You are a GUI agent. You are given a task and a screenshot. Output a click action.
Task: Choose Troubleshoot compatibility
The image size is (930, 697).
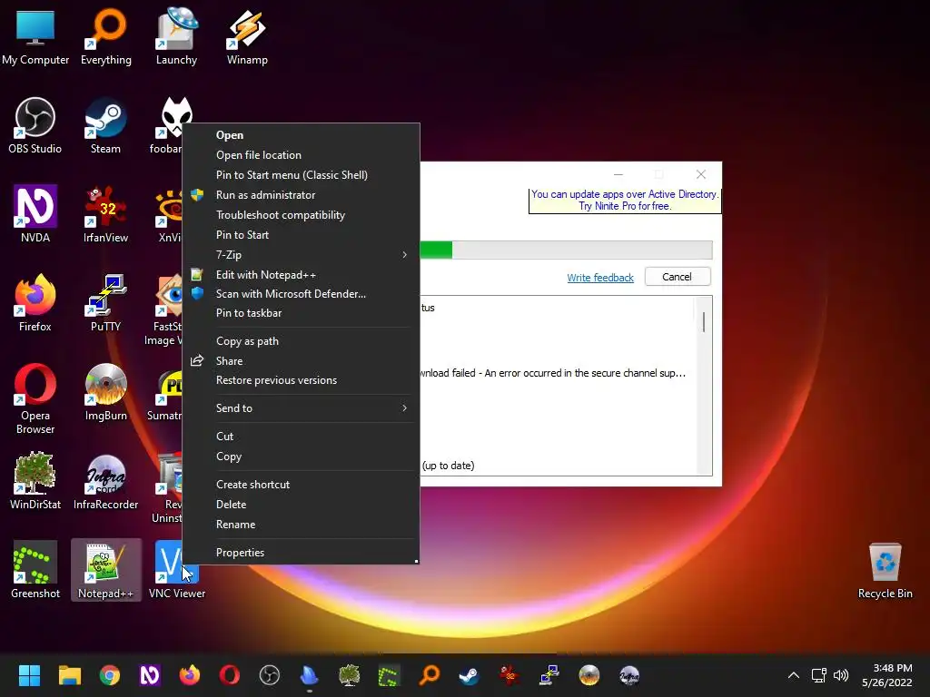coord(302,214)
